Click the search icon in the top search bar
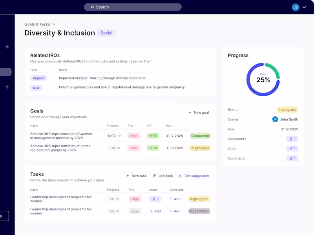 (x=93, y=7)
